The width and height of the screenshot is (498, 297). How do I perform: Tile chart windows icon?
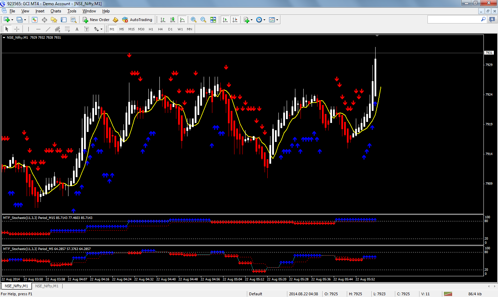213,20
